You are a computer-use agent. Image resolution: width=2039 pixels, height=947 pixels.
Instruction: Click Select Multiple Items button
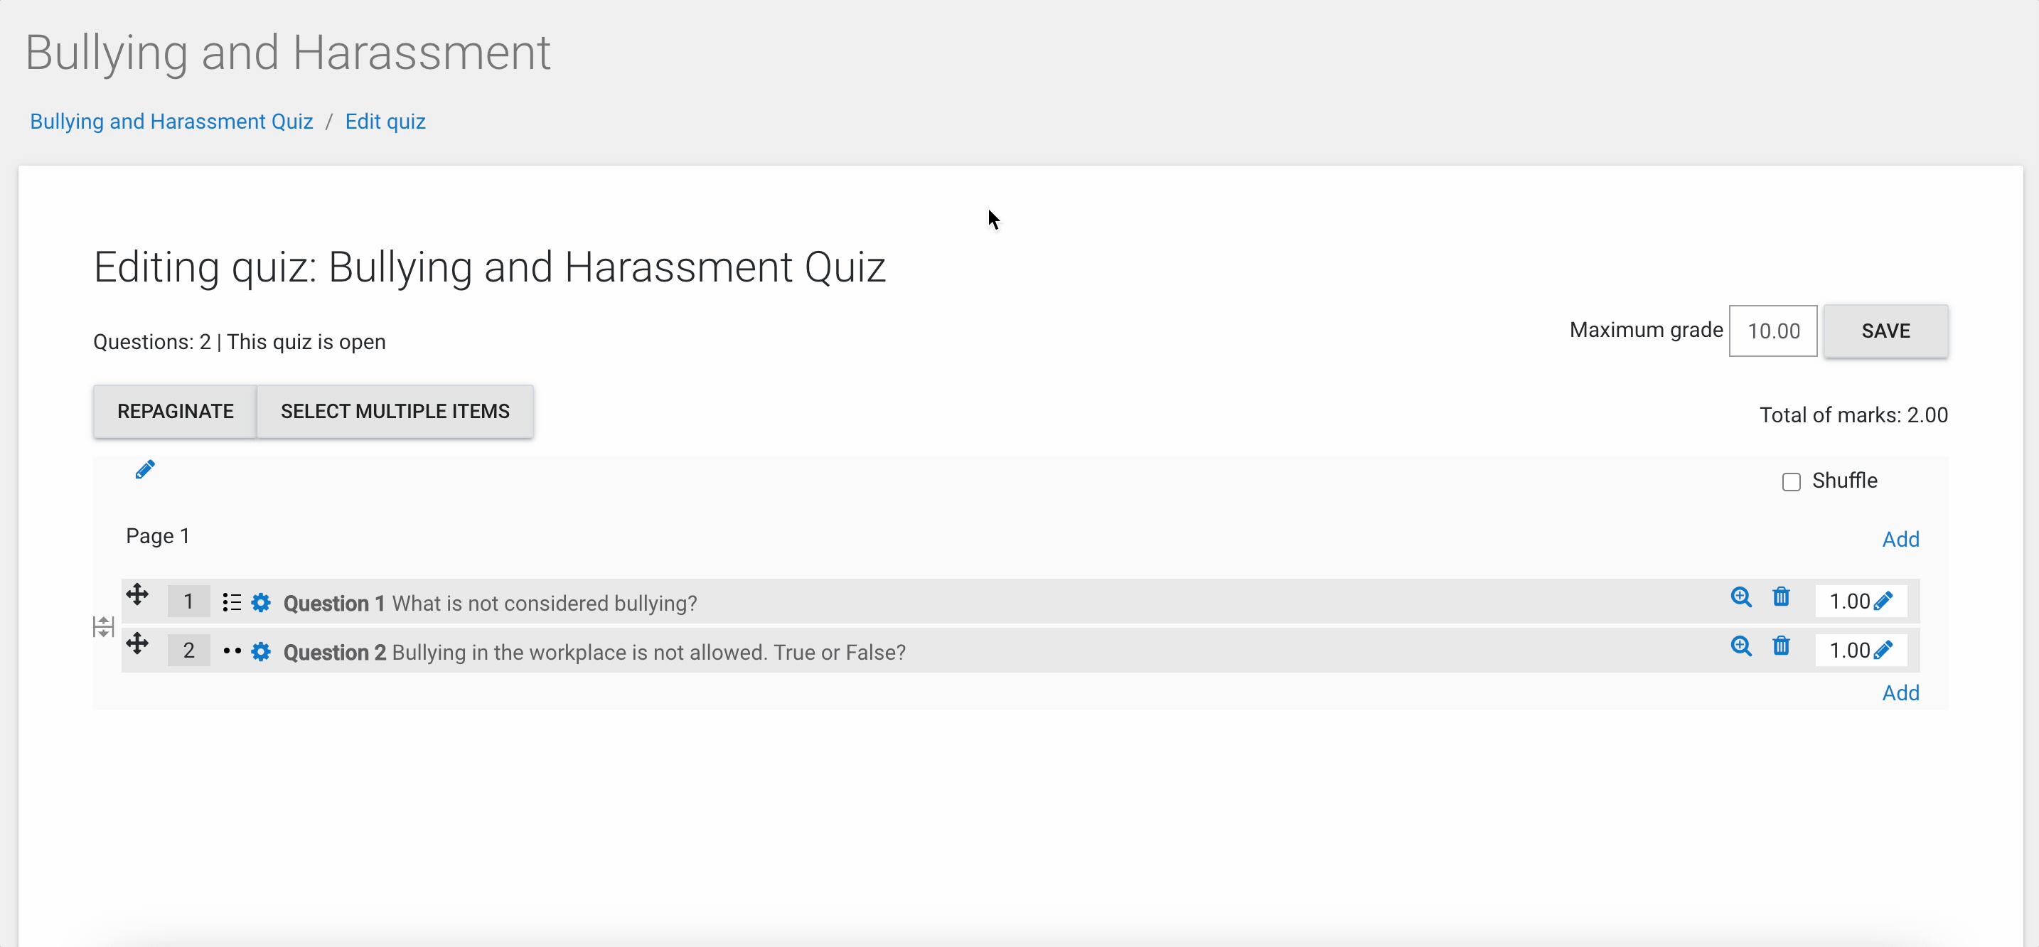[395, 411]
